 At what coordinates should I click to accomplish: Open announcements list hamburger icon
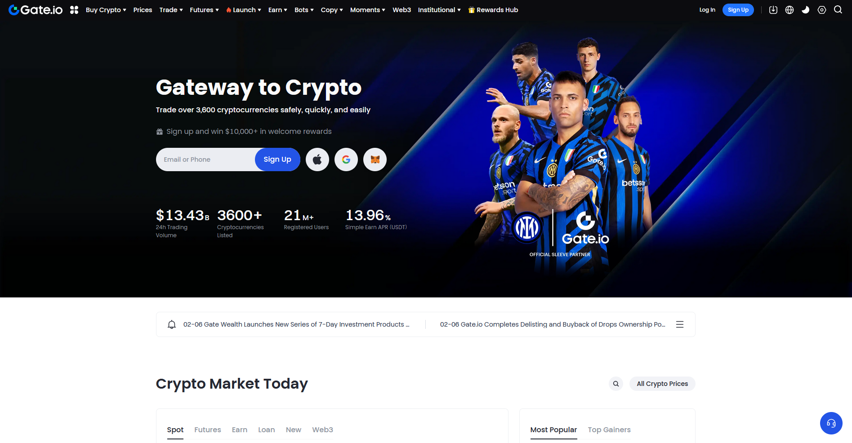click(x=680, y=324)
